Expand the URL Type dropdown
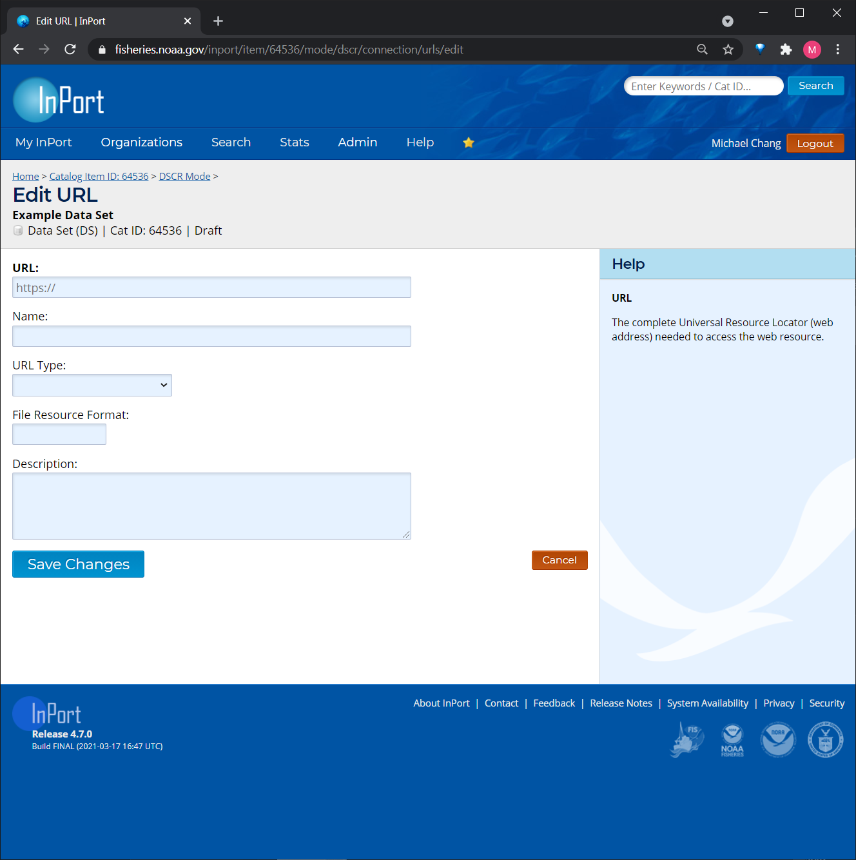Image resolution: width=856 pixels, height=860 pixels. 92,385
